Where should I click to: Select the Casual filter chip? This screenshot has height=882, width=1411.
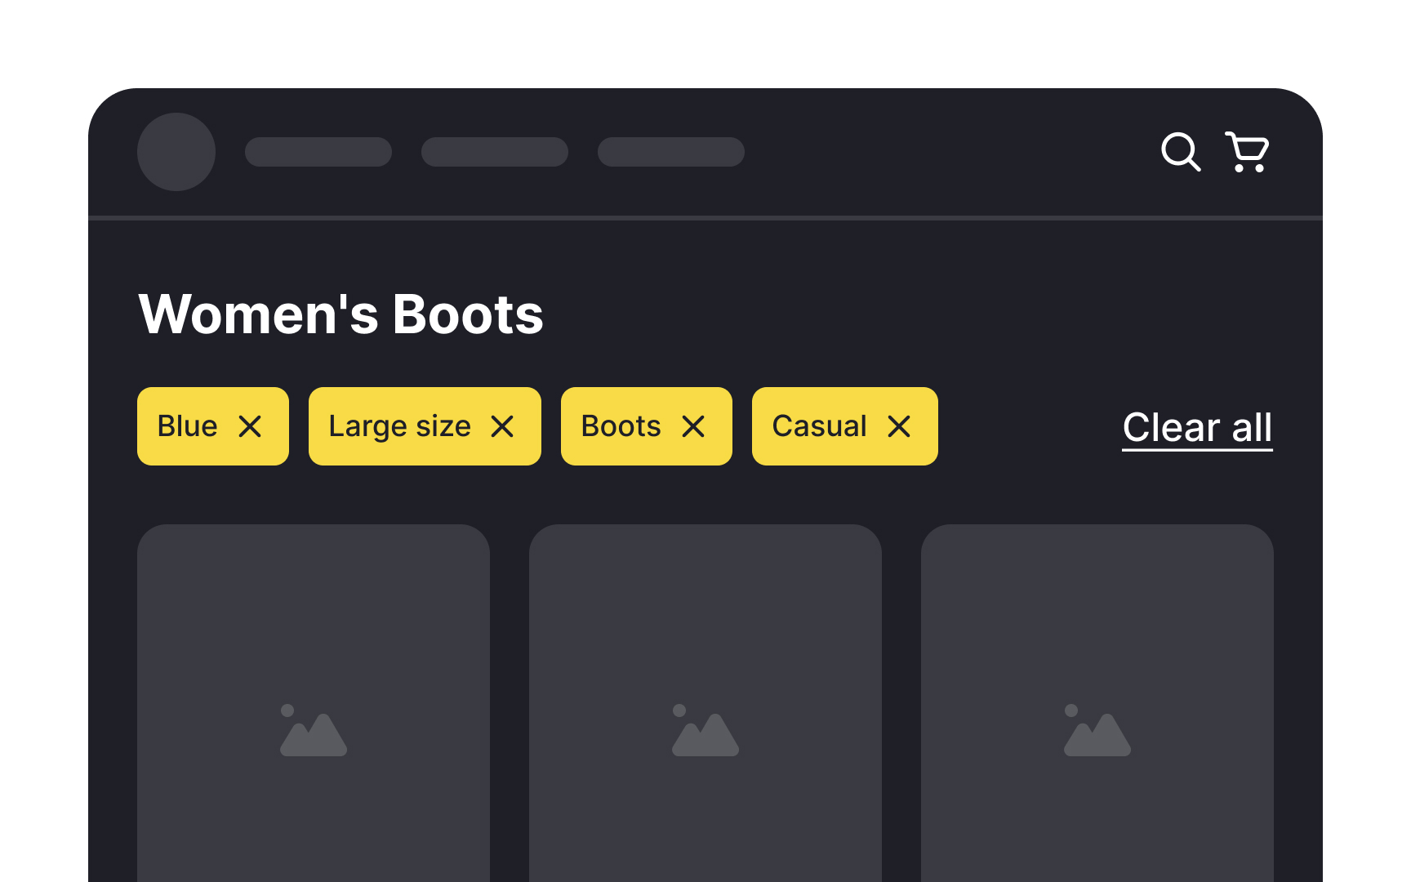(819, 425)
